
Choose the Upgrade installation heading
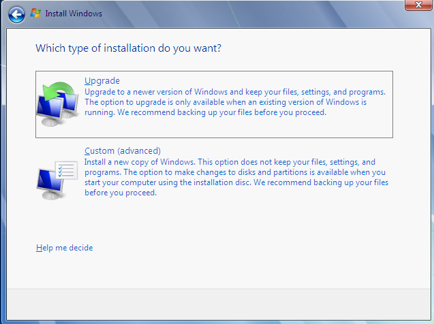coord(102,81)
